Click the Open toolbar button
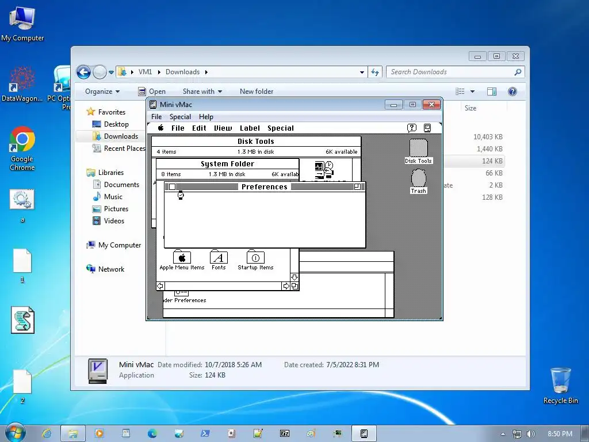589x442 pixels. pyautogui.click(x=152, y=92)
